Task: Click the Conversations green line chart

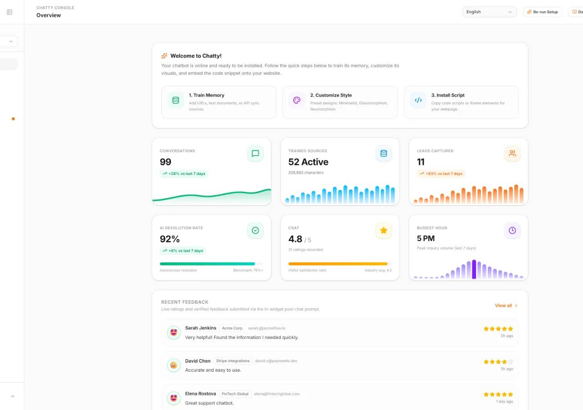Action: [x=211, y=196]
